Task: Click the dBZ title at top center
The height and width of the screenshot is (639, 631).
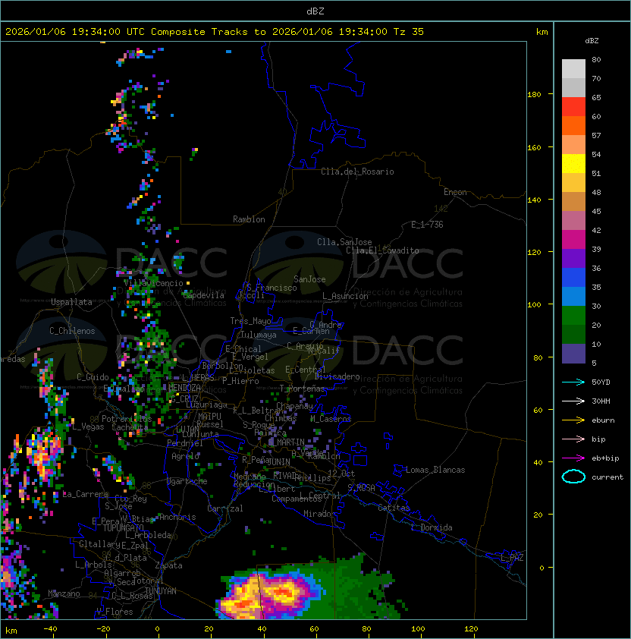Action: (315, 11)
